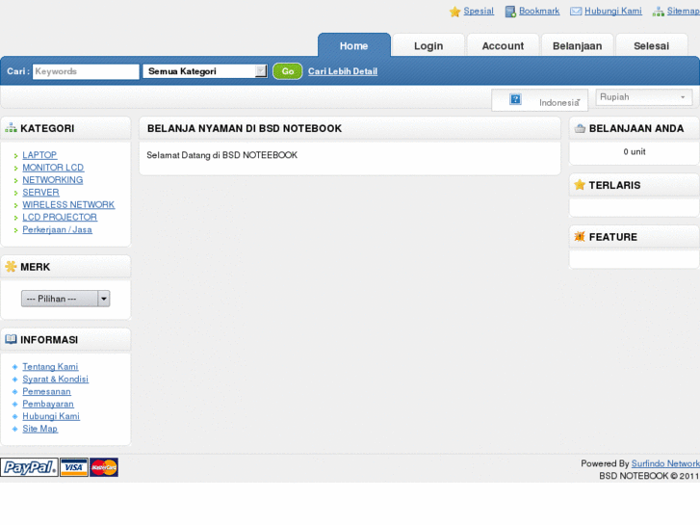Viewport: 700px width, 525px height.
Task: Click the green Go search button
Action: 288,71
